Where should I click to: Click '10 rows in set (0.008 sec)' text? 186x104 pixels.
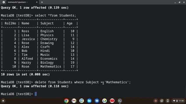coord(25,75)
